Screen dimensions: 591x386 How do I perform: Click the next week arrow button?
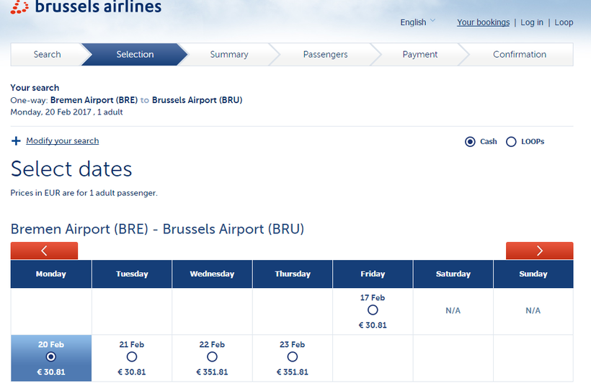pyautogui.click(x=539, y=251)
